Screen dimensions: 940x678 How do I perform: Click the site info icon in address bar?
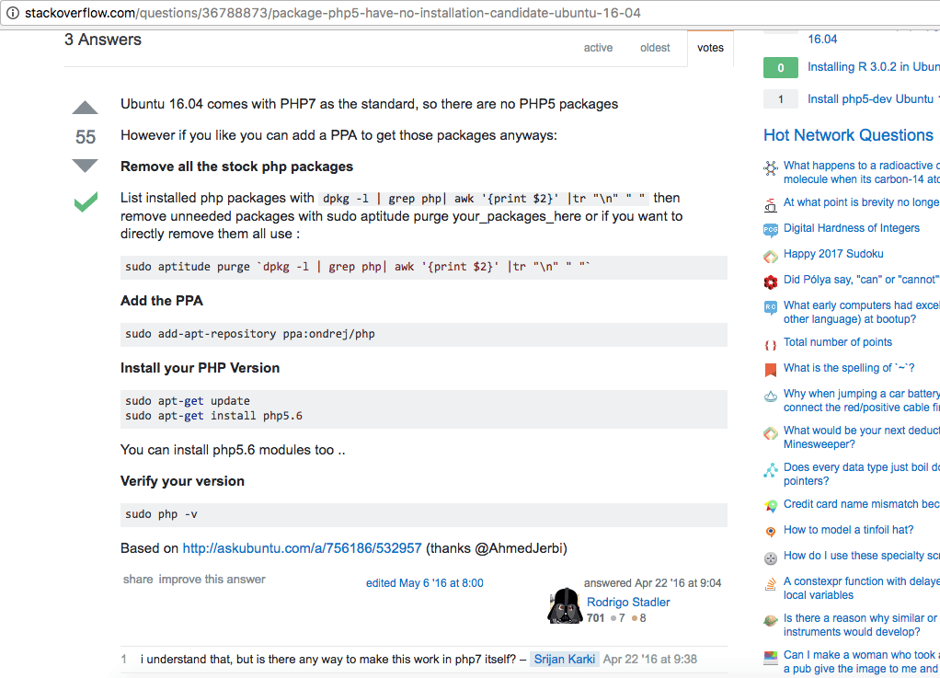(12, 13)
